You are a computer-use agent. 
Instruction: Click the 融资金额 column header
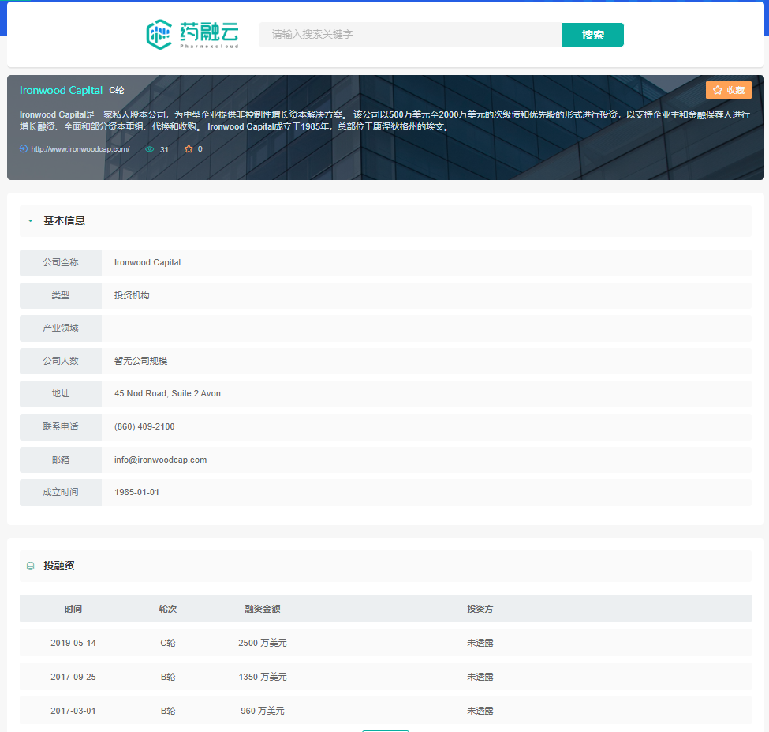(x=262, y=609)
